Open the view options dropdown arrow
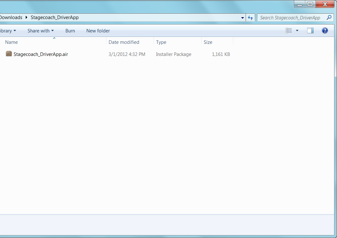The width and height of the screenshot is (337, 238). 297,31
